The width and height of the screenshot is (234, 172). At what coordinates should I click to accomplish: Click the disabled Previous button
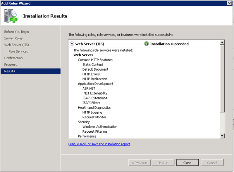(x=140, y=163)
